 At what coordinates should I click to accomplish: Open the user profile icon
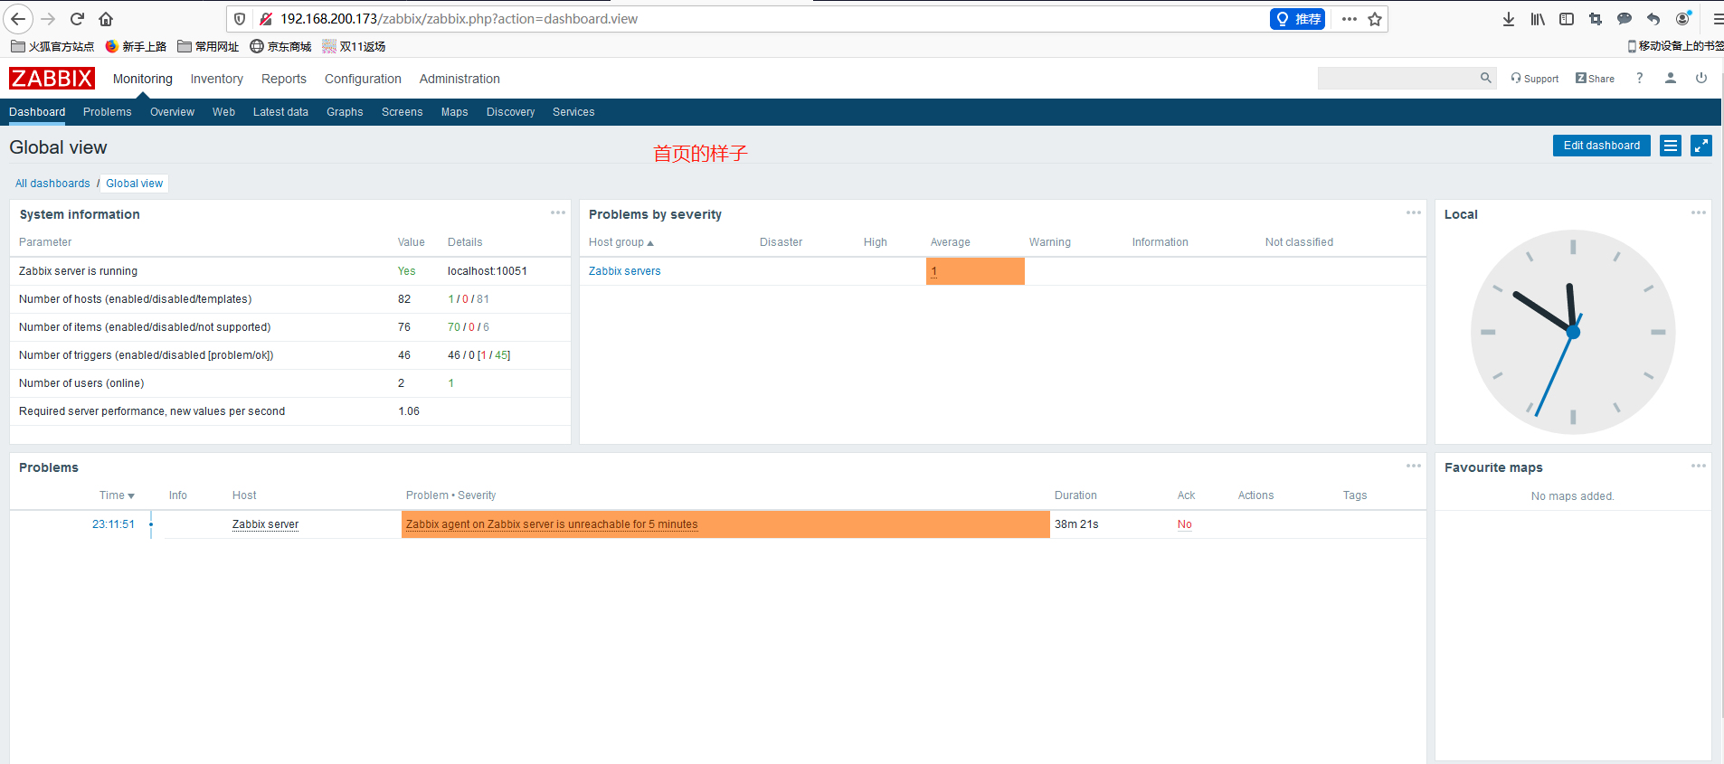click(x=1670, y=79)
